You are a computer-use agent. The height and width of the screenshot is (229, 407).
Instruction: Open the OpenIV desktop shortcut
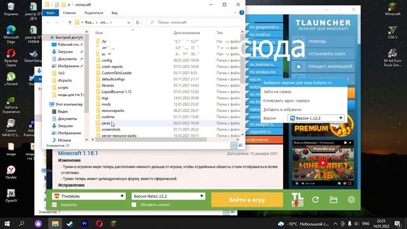[x=11, y=195]
